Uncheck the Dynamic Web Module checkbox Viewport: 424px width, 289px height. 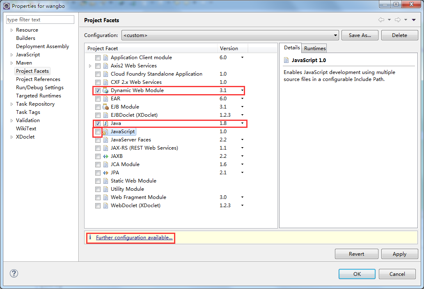(98, 90)
